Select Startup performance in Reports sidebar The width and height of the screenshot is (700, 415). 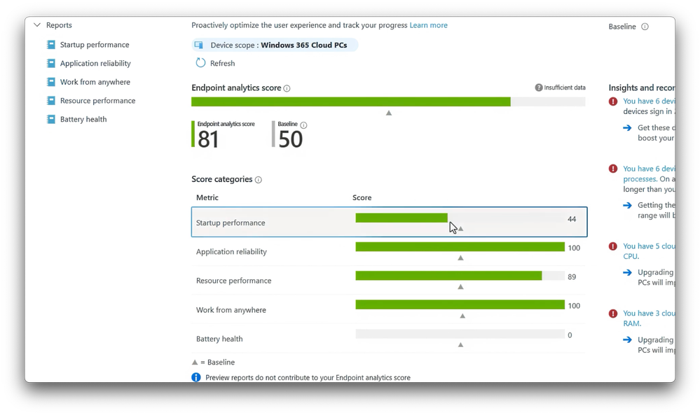(x=95, y=45)
